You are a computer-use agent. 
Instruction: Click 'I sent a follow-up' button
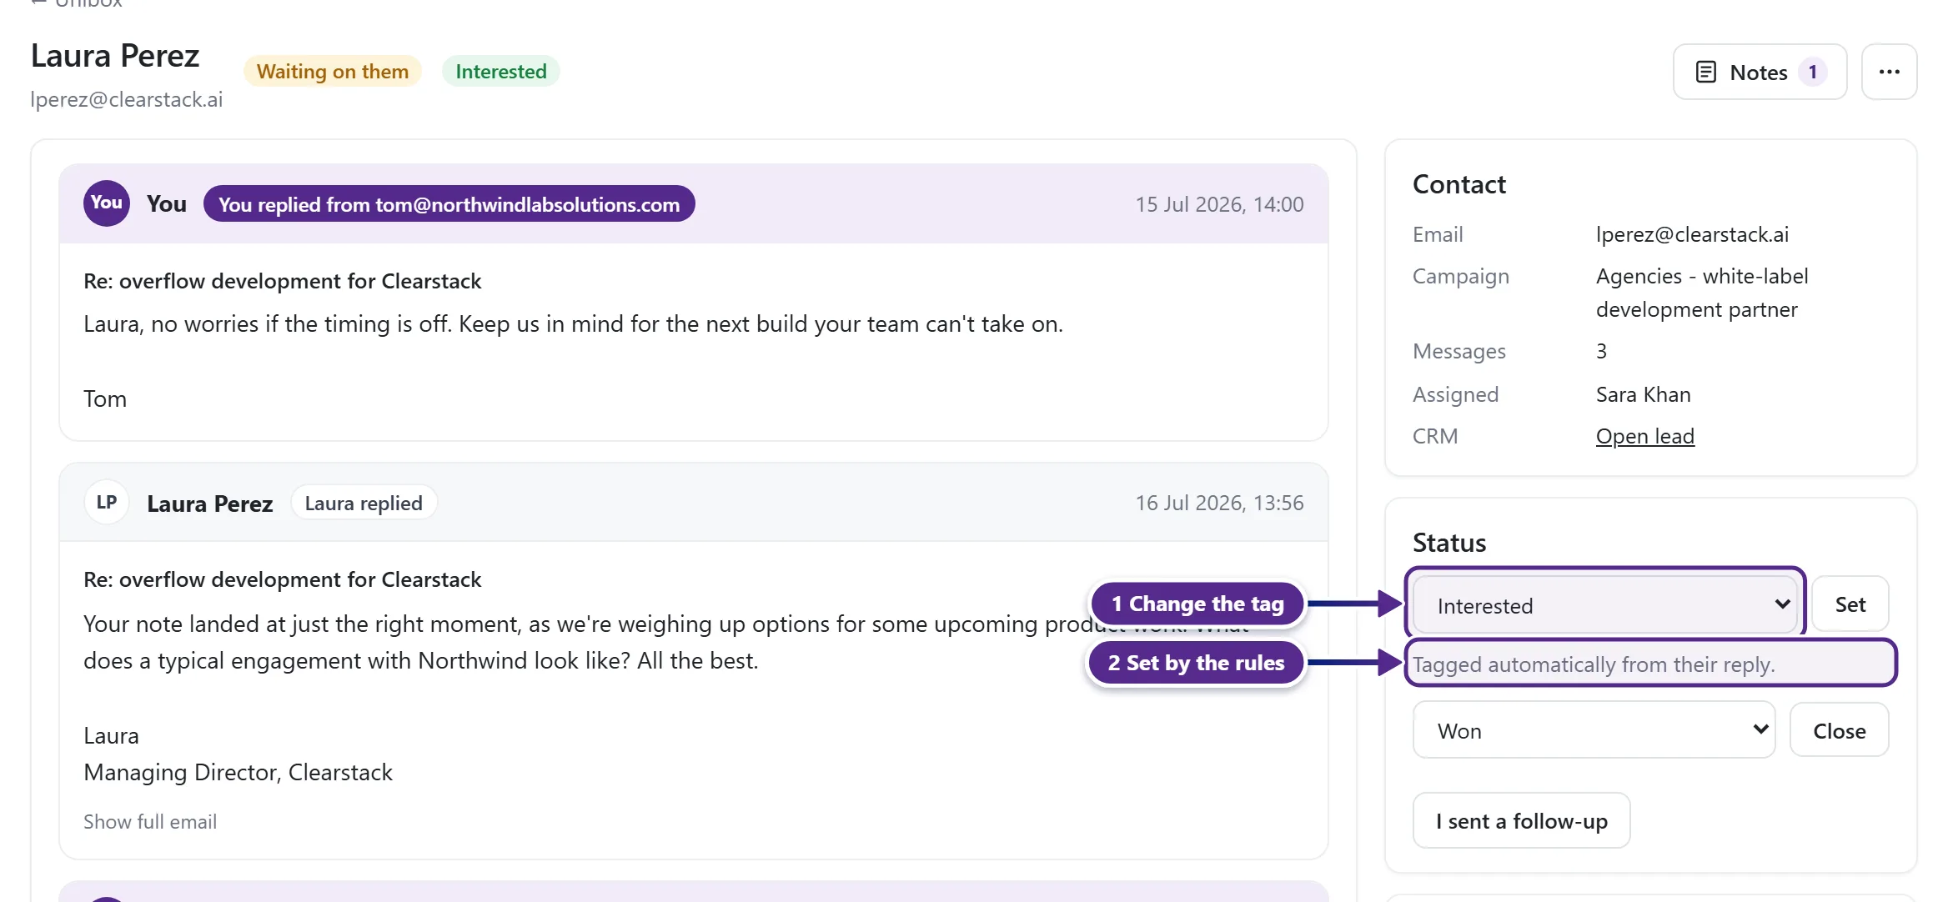coord(1521,820)
